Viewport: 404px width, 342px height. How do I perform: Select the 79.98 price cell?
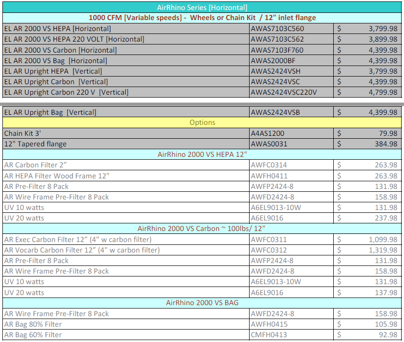367,133
